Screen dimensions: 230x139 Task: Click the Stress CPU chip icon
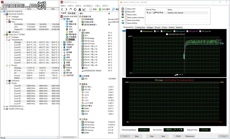123,9
